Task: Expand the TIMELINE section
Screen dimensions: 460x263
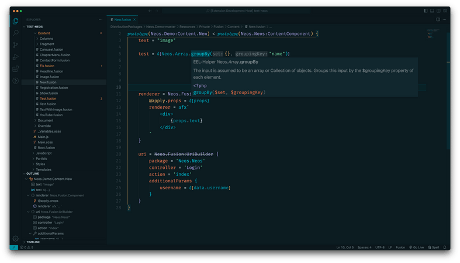Action: coord(33,242)
